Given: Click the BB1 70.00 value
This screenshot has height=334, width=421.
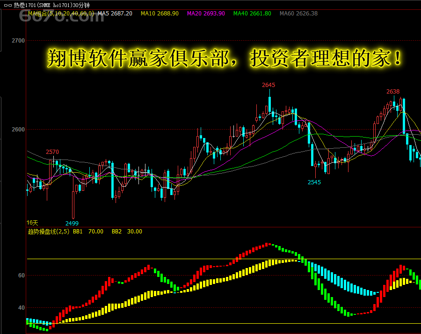Looking at the screenshot, I should [x=88, y=232].
